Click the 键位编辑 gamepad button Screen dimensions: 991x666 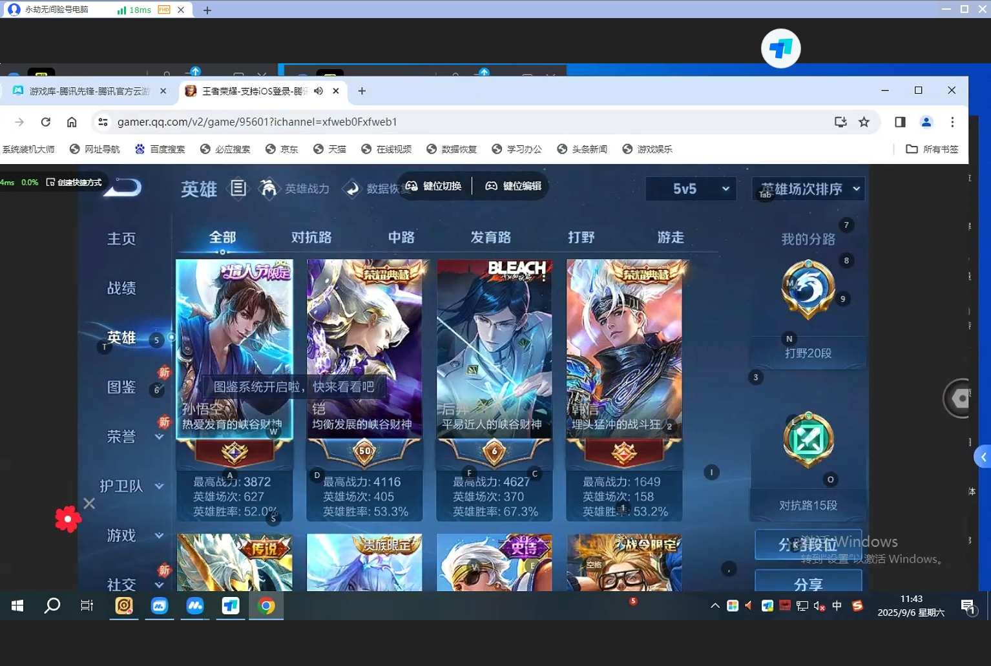[x=513, y=186]
